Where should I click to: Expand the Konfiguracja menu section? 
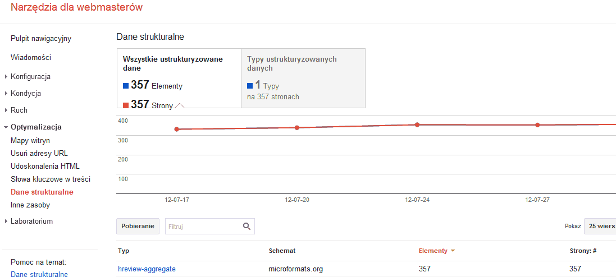click(x=6, y=77)
